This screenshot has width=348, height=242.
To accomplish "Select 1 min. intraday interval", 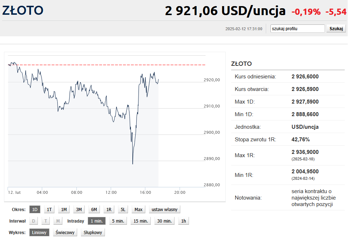I will coord(97,221).
